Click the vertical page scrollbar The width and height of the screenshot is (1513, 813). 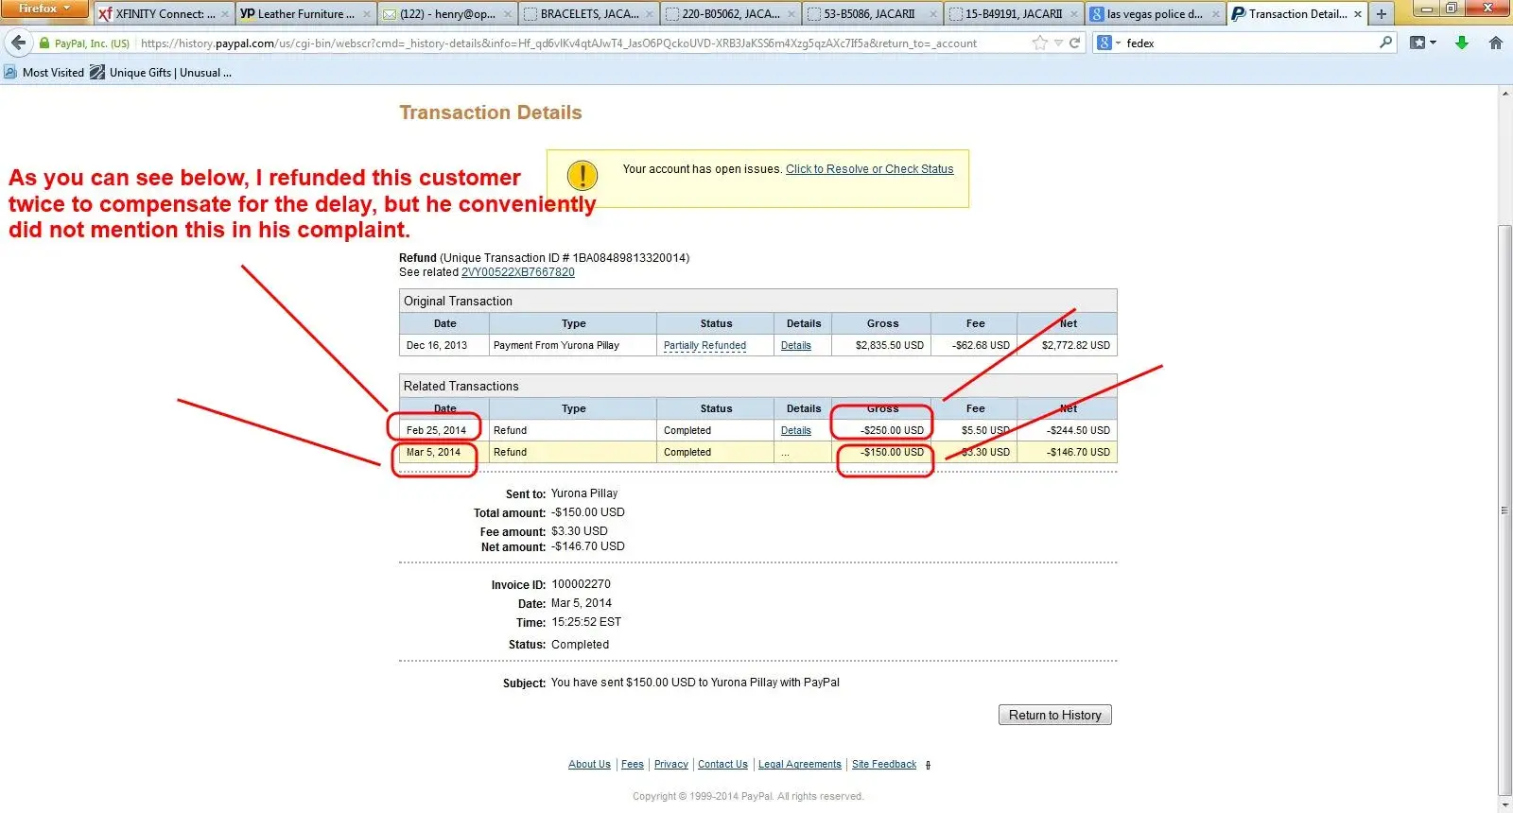(x=1504, y=510)
